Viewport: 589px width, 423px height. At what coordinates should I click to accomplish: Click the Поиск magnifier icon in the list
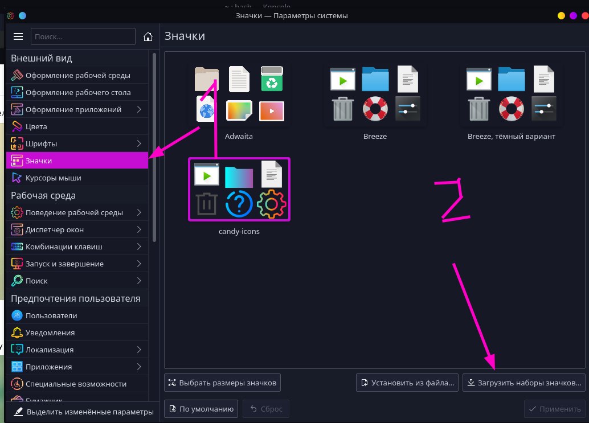(17, 281)
